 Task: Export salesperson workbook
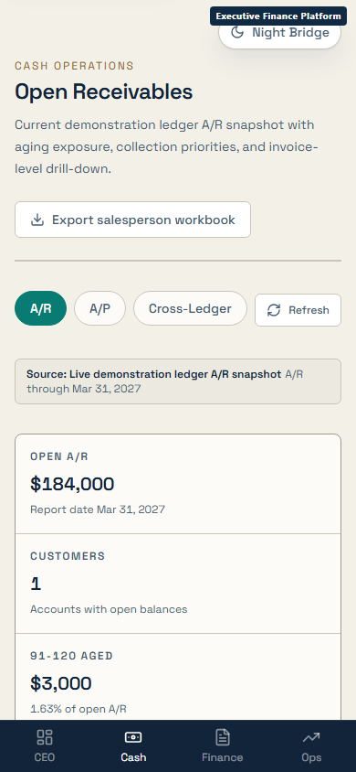point(132,220)
